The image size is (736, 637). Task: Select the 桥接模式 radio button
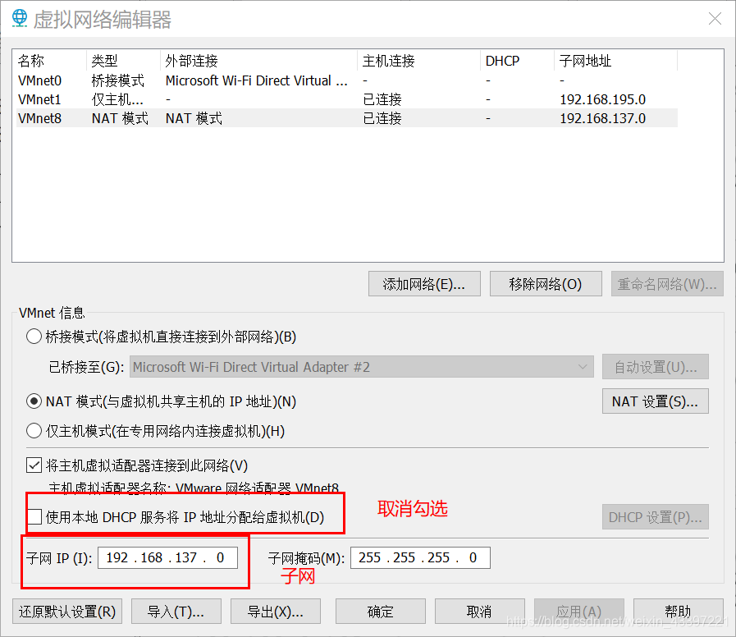click(34, 337)
